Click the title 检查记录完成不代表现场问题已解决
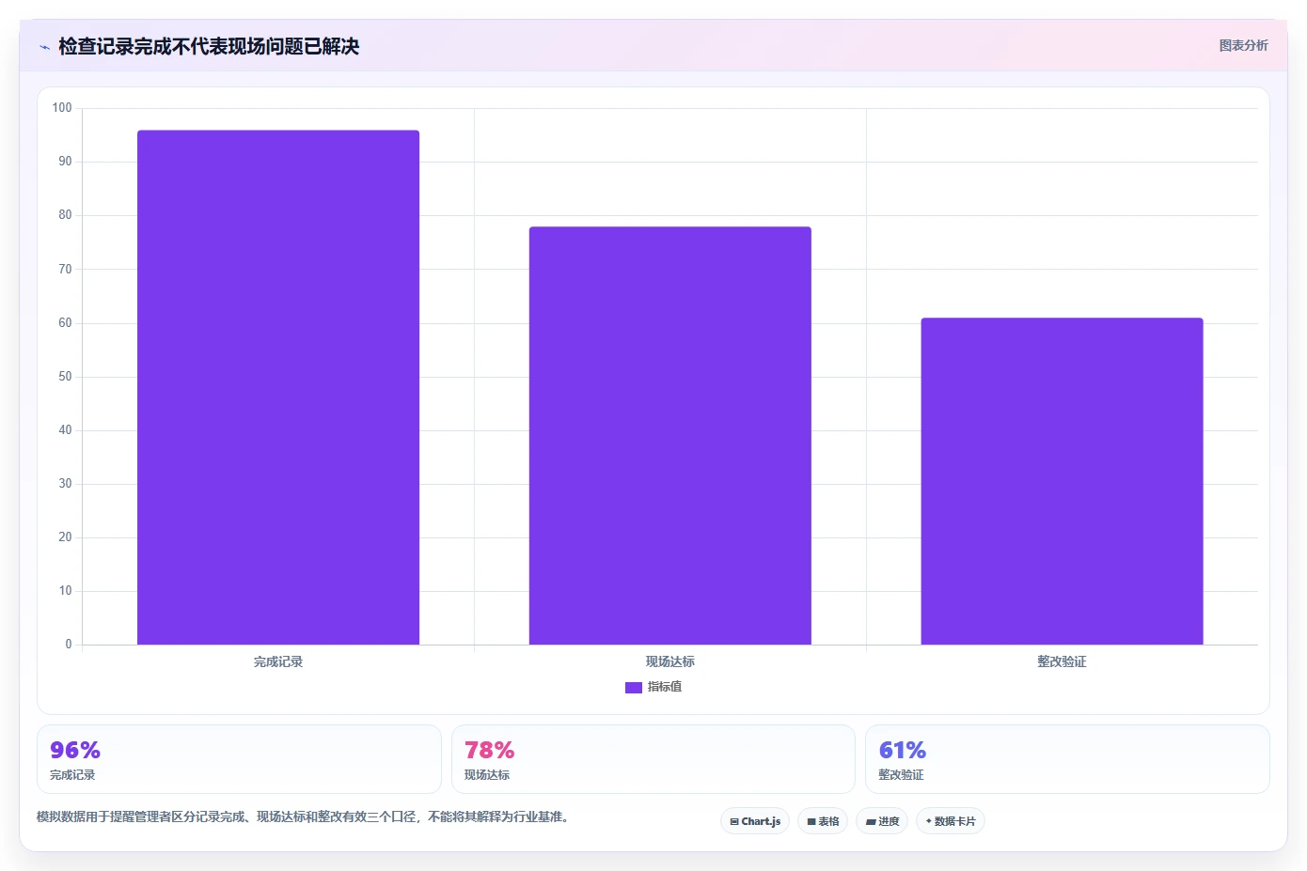This screenshot has height=871, width=1307. pos(209,46)
